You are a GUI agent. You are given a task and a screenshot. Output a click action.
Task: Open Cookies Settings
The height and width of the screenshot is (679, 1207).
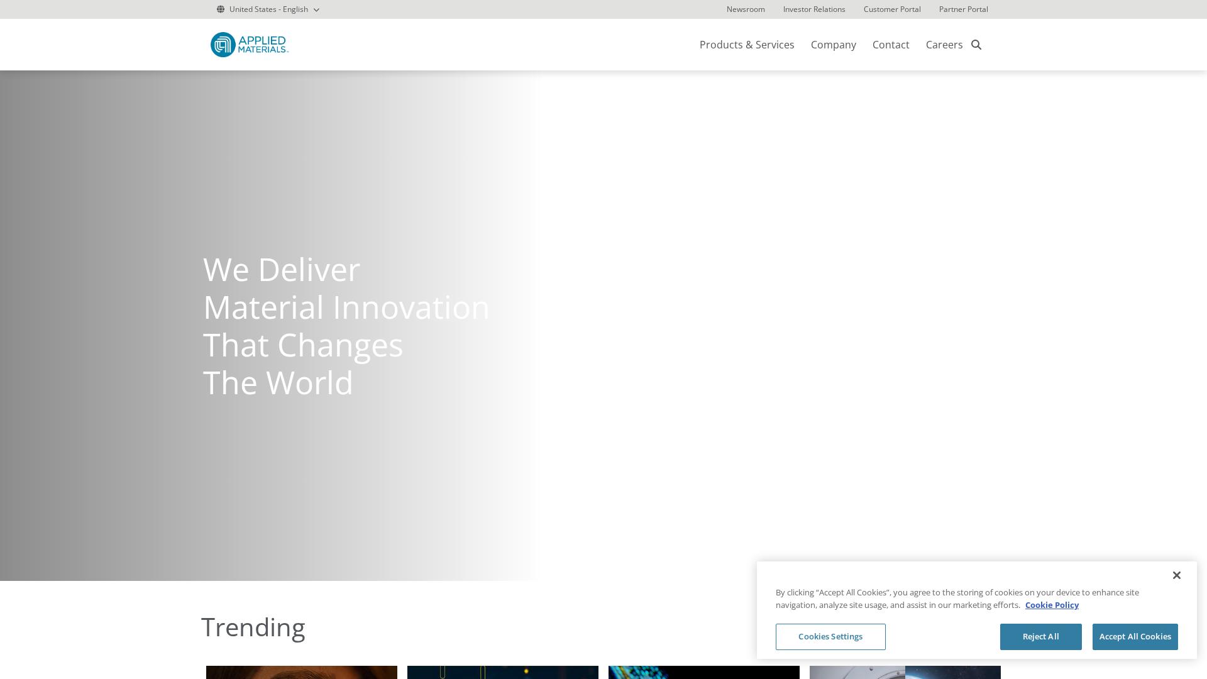tap(830, 637)
